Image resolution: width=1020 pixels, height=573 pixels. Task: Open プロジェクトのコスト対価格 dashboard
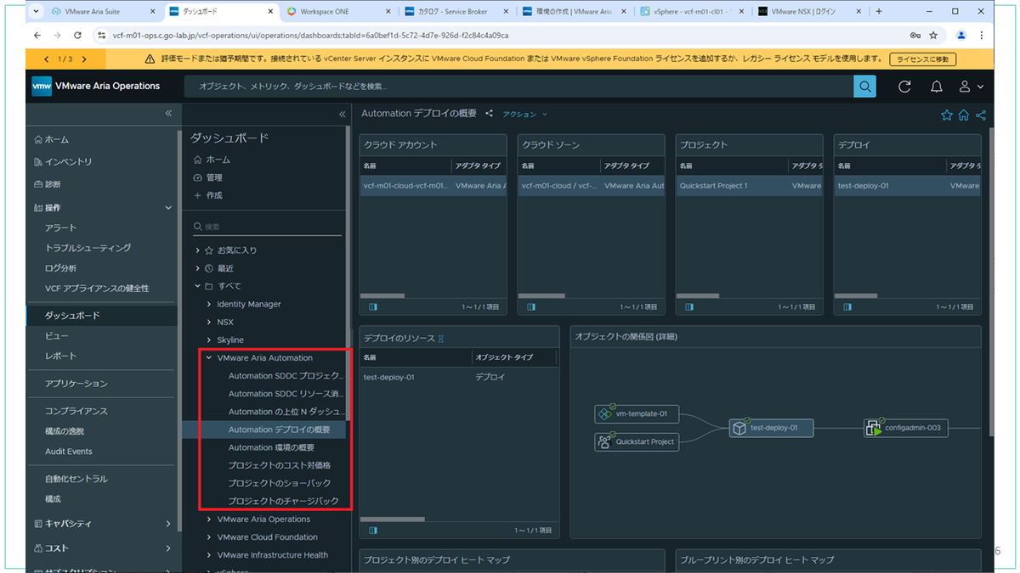(x=279, y=465)
